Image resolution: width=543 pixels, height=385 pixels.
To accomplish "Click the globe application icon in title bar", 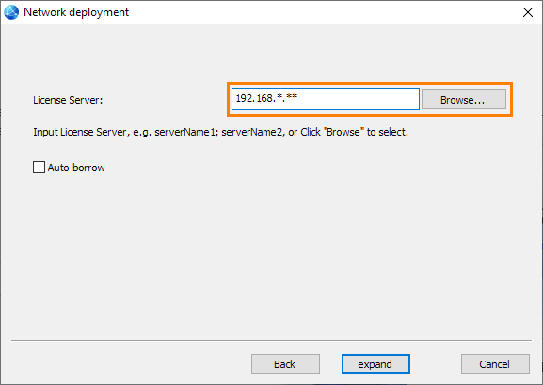I will coord(11,12).
